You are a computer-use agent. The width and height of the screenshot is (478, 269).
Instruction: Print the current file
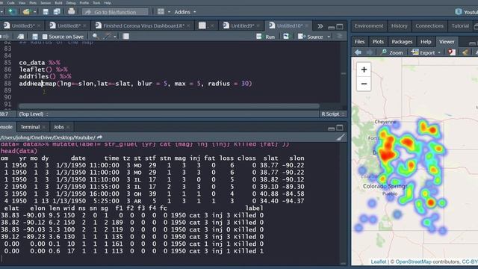click(x=72, y=12)
